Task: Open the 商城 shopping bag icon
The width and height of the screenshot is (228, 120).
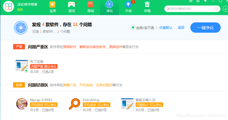Action: tap(90, 5)
